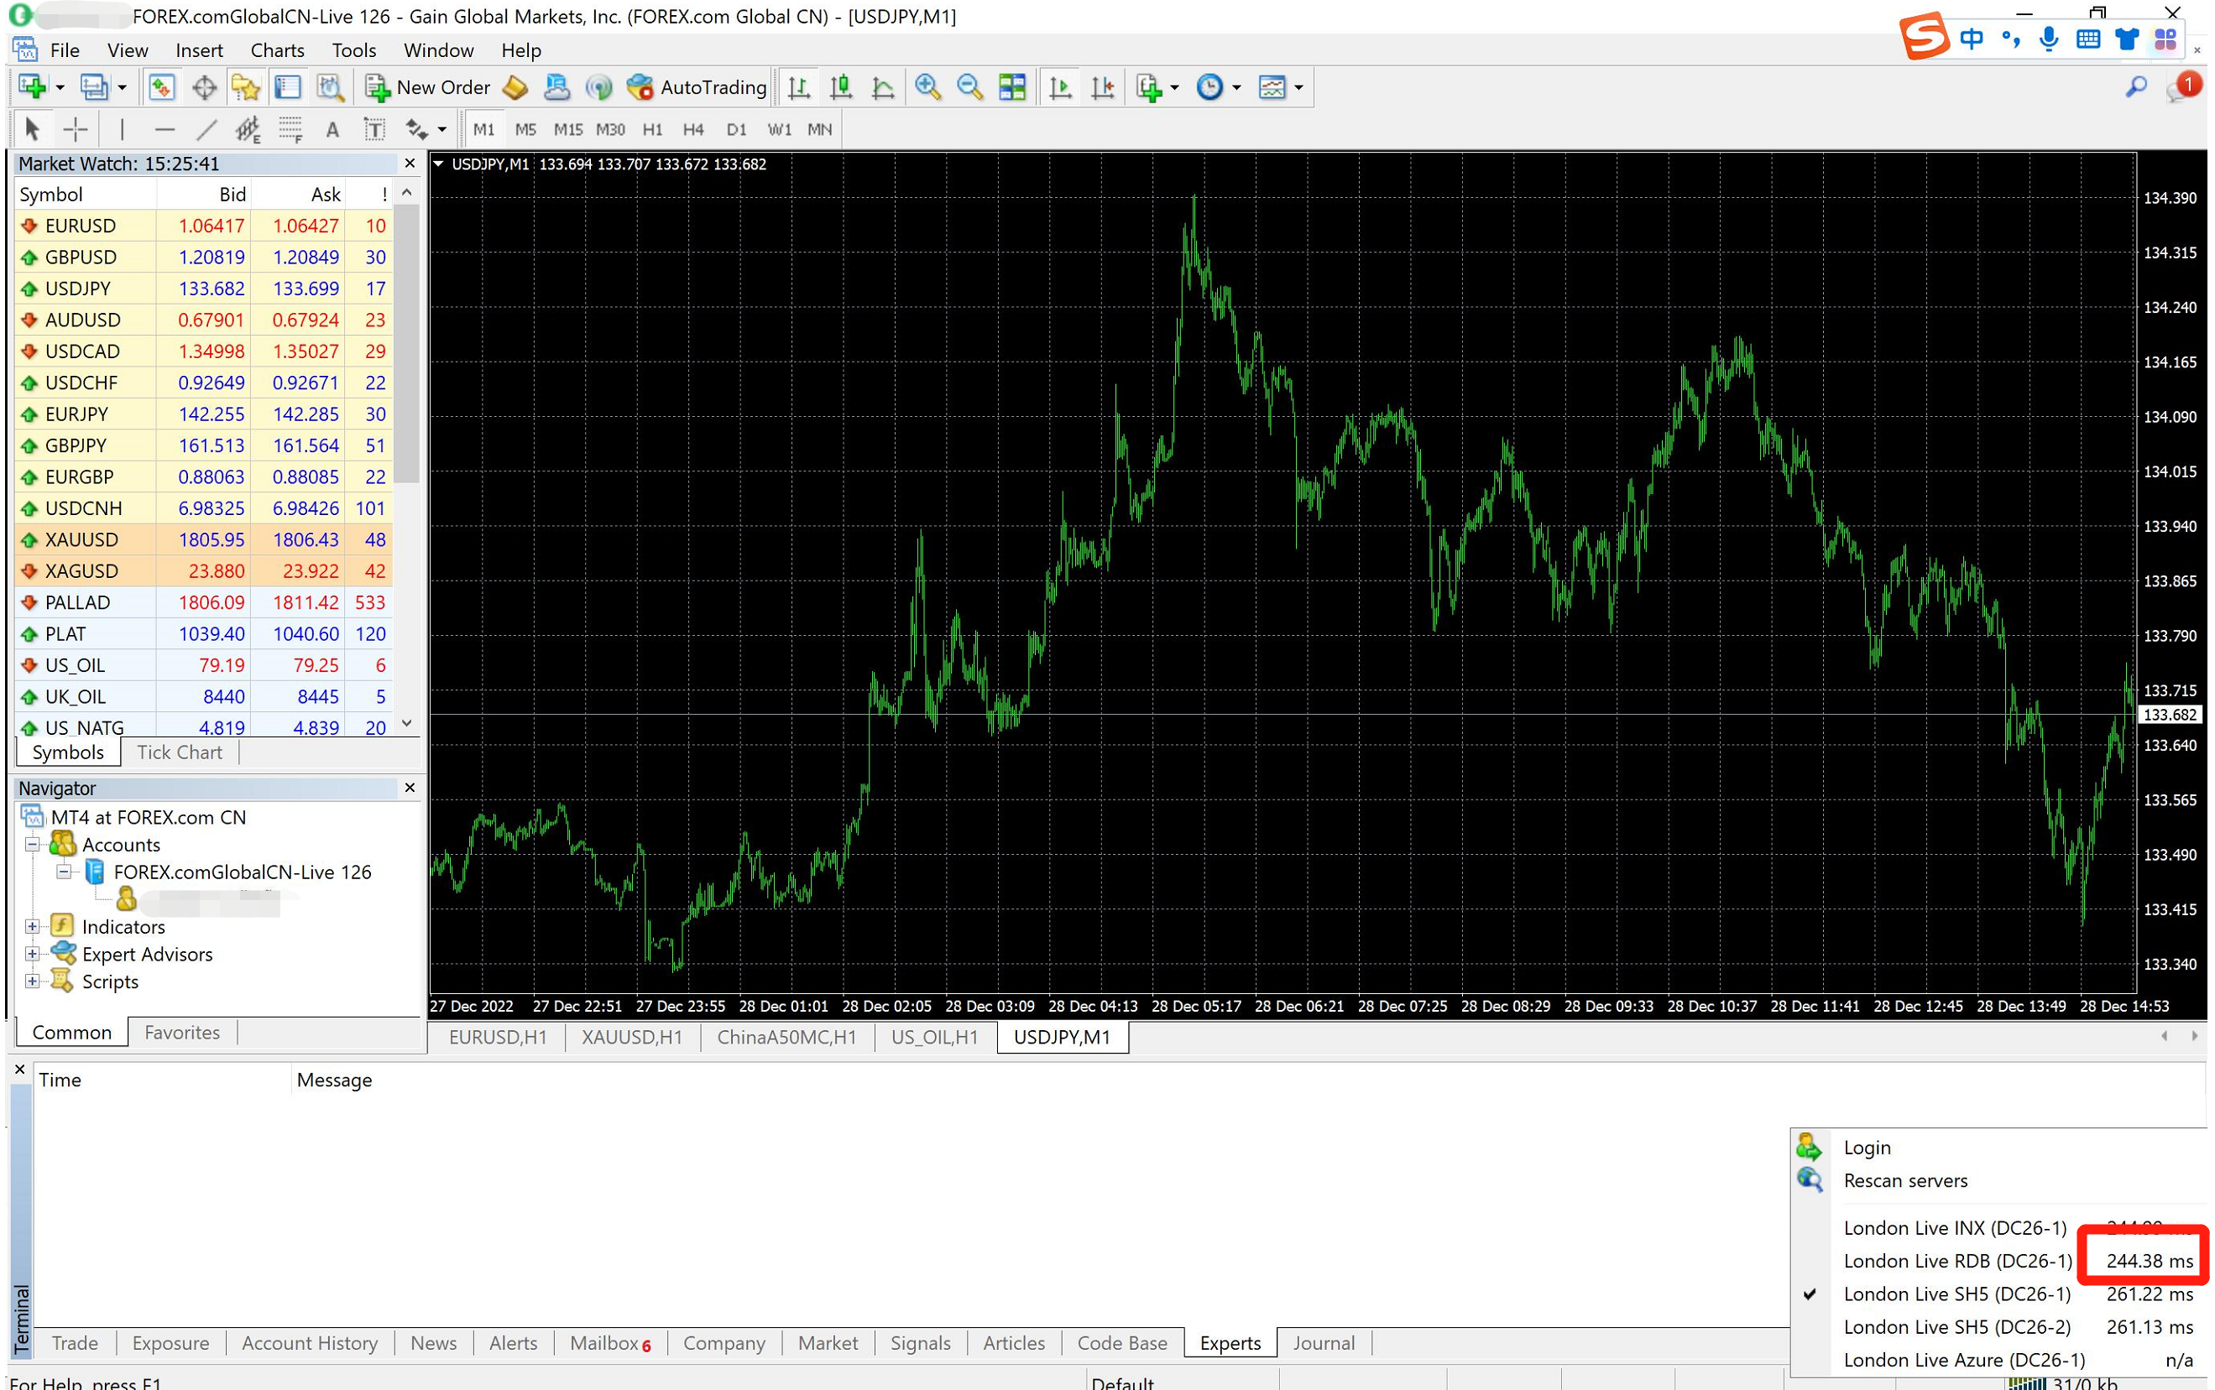Collapse the Accounts tree node
Image resolution: width=2215 pixels, height=1390 pixels.
32,844
